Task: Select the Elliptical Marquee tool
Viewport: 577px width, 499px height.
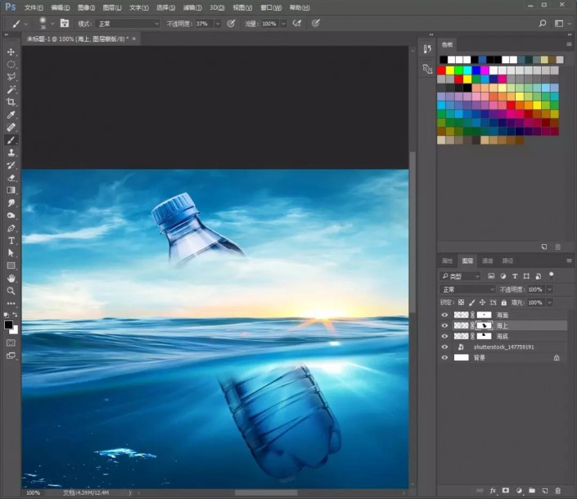Action: point(11,65)
